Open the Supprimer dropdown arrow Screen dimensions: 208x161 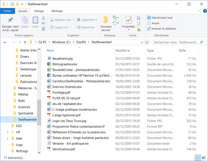click(x=96, y=20)
